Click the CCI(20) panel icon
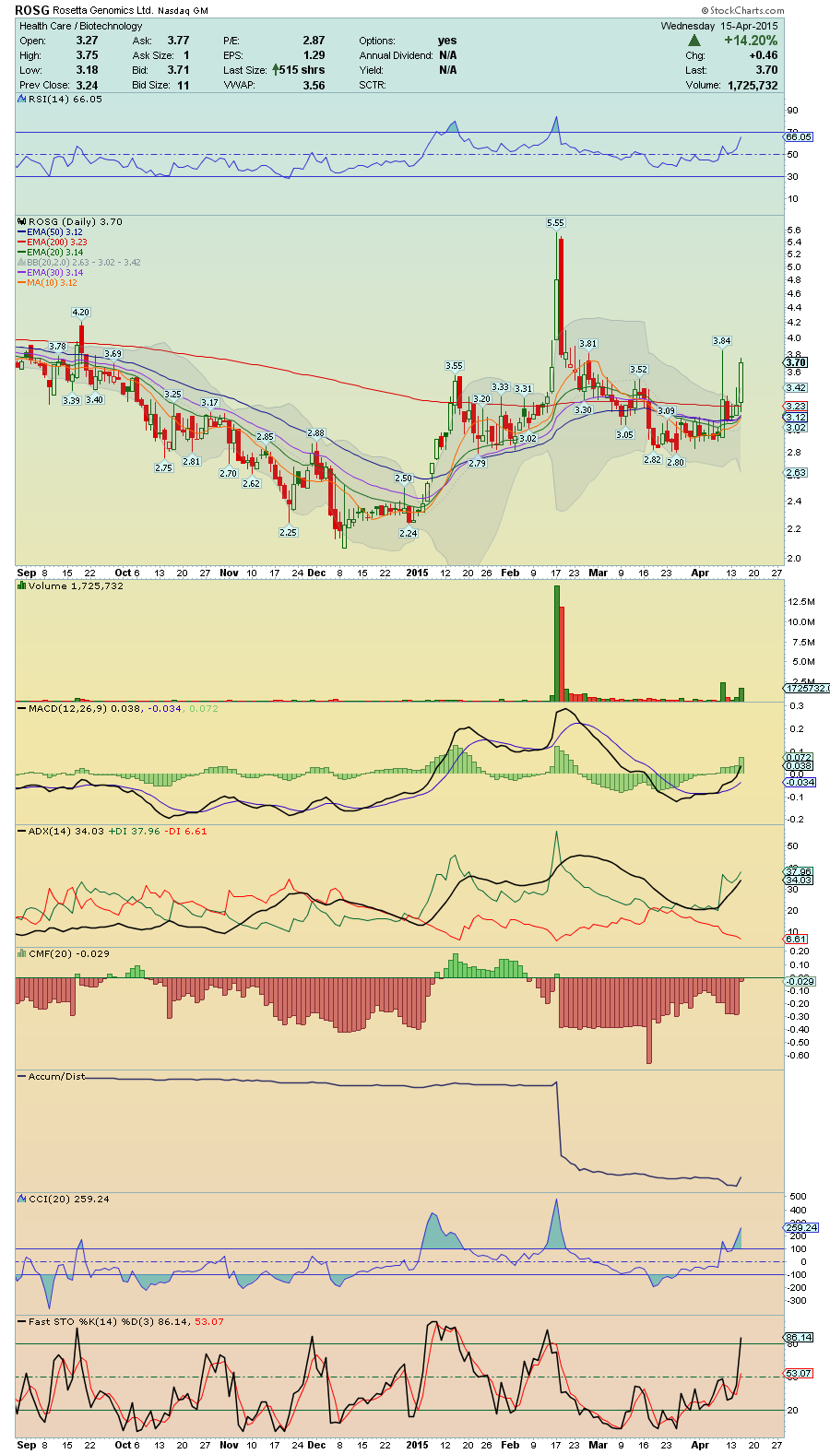The height and width of the screenshot is (1454, 830). coord(22,1200)
